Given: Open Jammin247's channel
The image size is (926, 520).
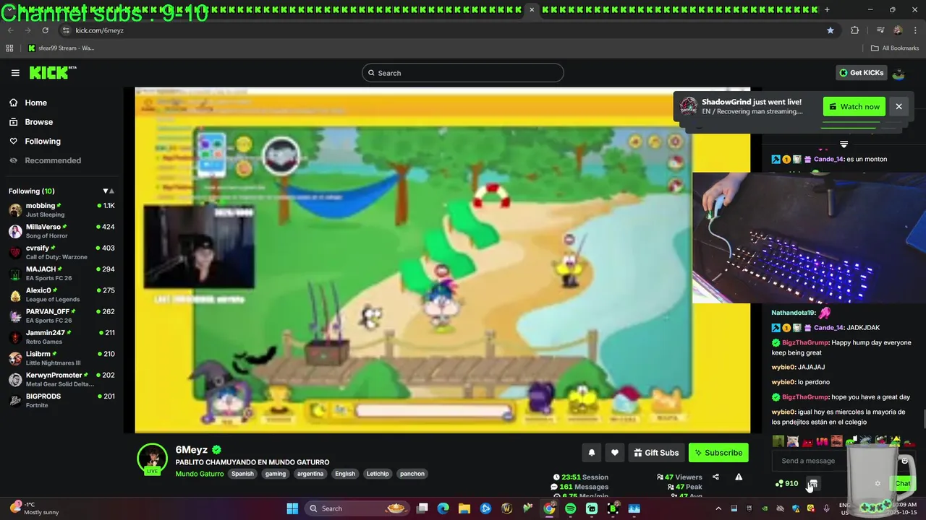Looking at the screenshot, I should (x=61, y=337).
